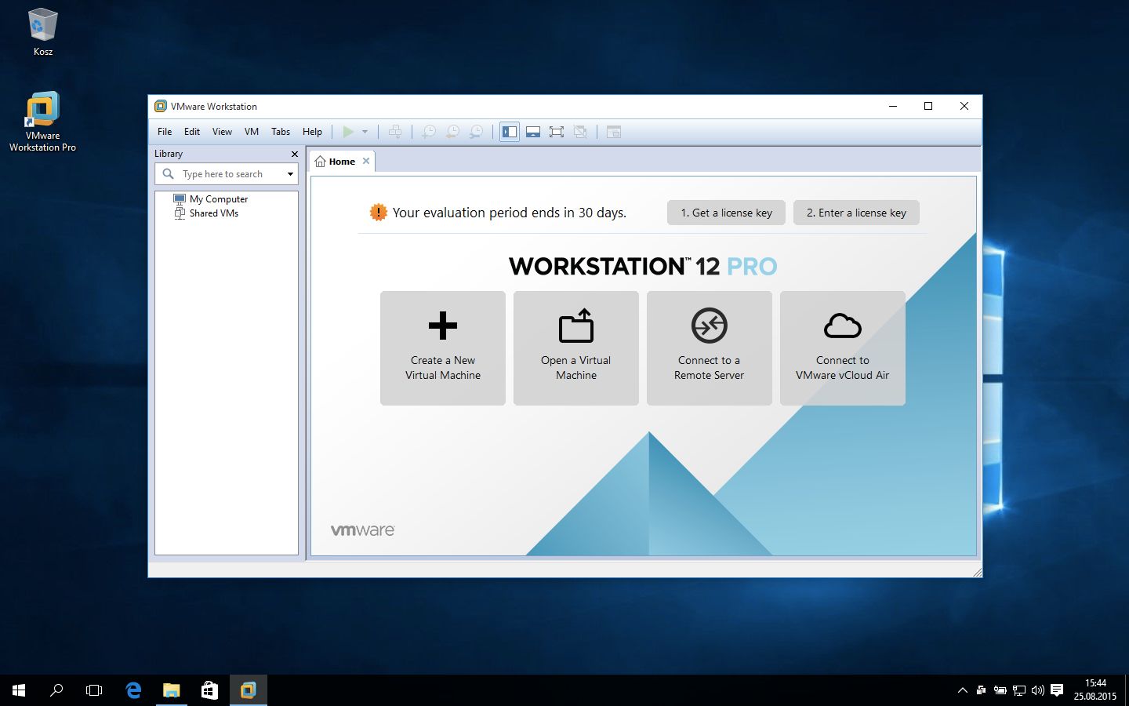
Task: Toggle the Library sidebar visibility button
Action: click(x=510, y=132)
